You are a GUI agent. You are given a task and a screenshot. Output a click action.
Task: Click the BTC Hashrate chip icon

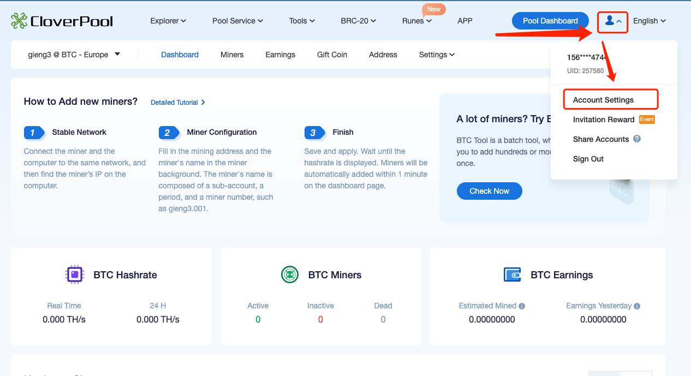(75, 274)
